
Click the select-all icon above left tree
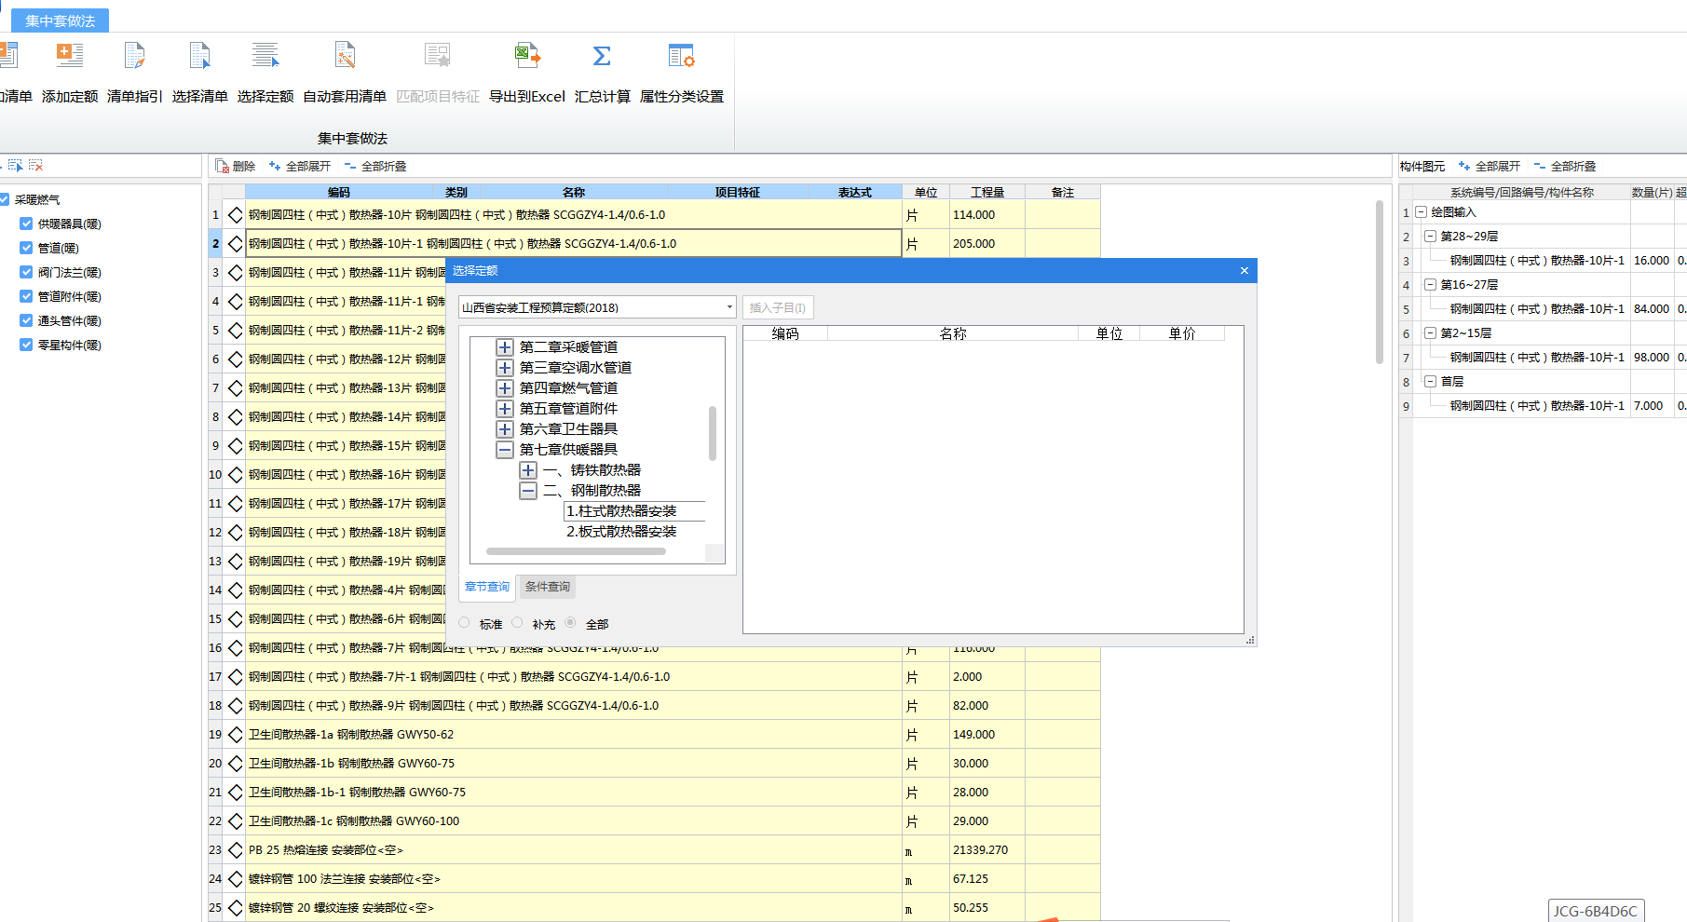tap(15, 165)
